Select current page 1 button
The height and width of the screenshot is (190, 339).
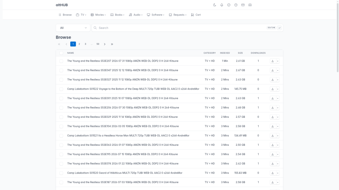[73, 44]
